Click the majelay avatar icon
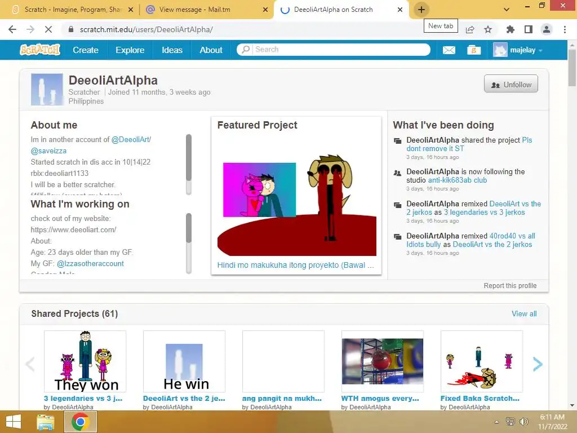577x433 pixels. pyautogui.click(x=500, y=50)
